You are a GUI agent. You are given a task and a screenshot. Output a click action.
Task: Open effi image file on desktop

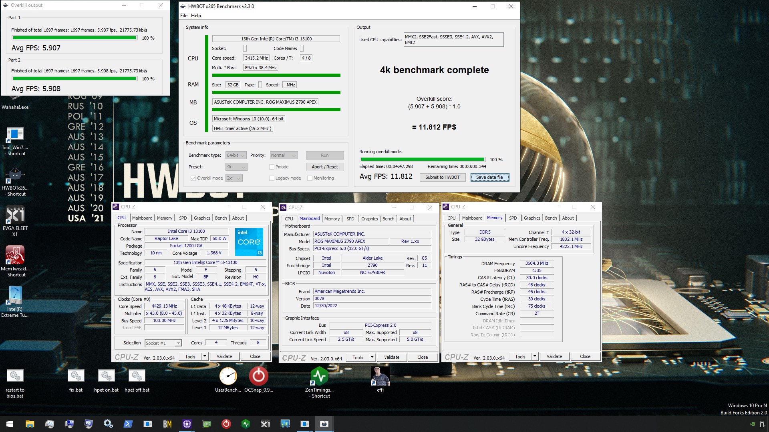click(x=380, y=380)
